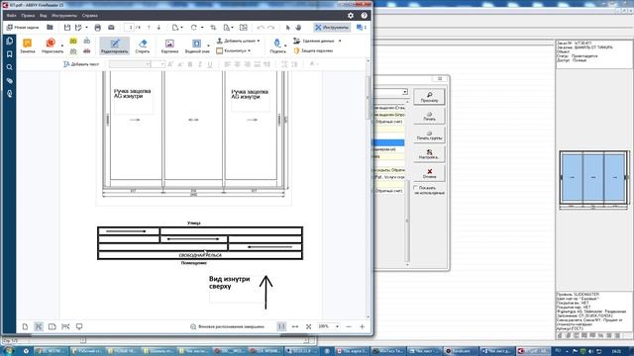Open FineReader settings gear
This screenshot has width=634, height=356.
tap(351, 16)
